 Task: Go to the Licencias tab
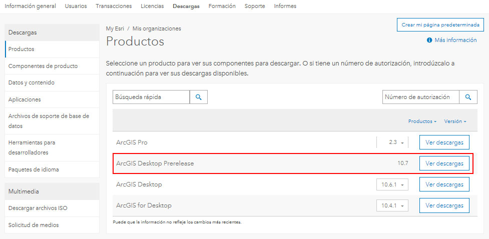152,6
